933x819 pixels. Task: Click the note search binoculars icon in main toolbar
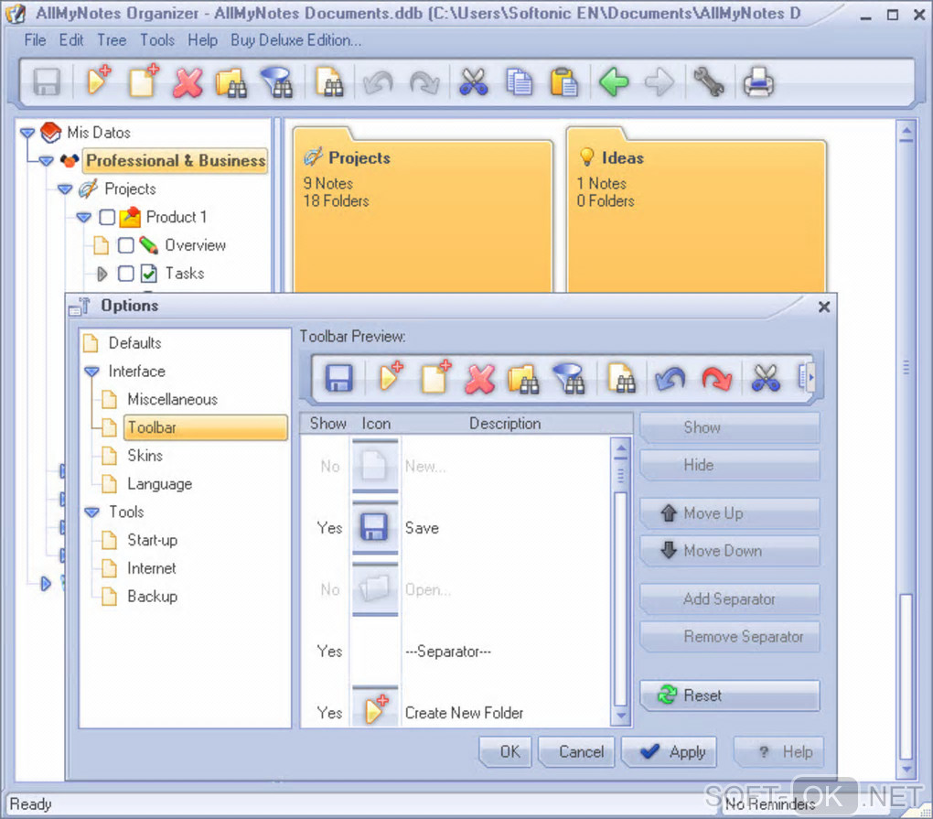click(329, 82)
